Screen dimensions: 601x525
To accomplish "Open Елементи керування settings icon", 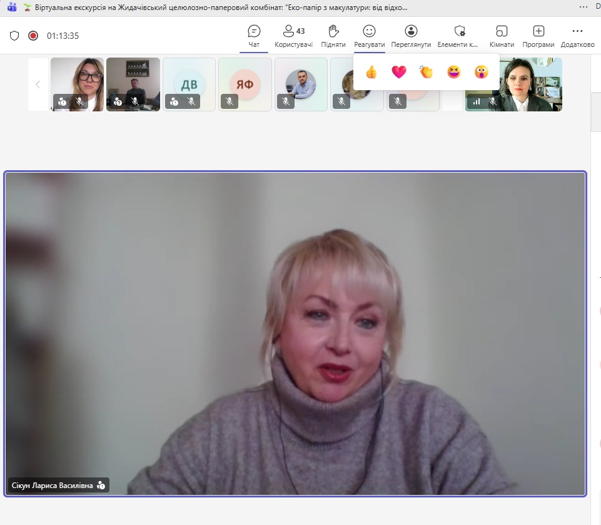I will pos(460,36).
